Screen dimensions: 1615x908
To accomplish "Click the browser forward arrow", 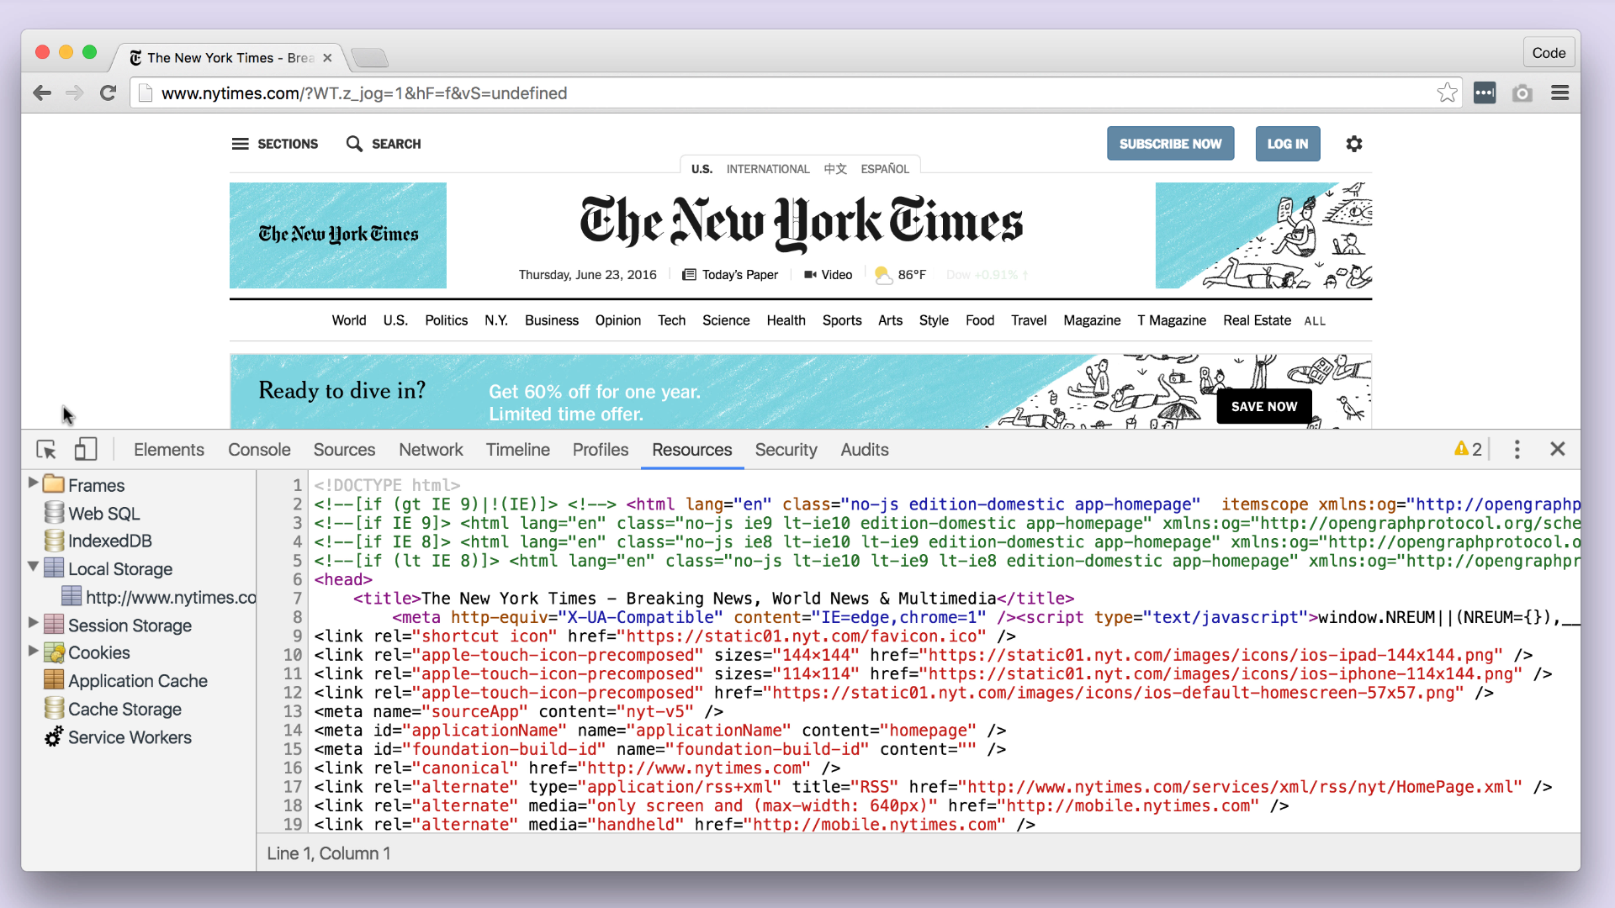I will [75, 93].
